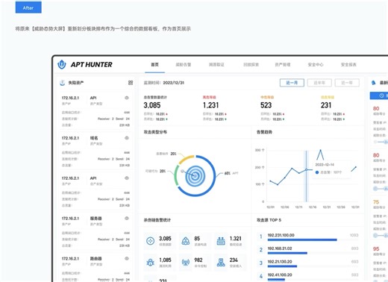Open the 安全报表 tab
The width and height of the screenshot is (388, 282).
point(348,65)
